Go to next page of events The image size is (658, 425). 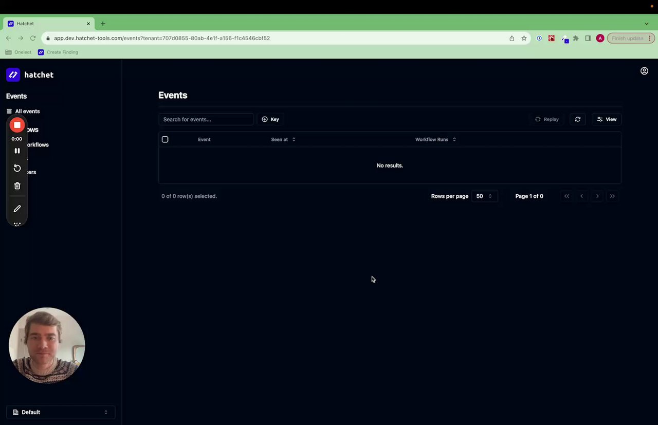pyautogui.click(x=597, y=196)
